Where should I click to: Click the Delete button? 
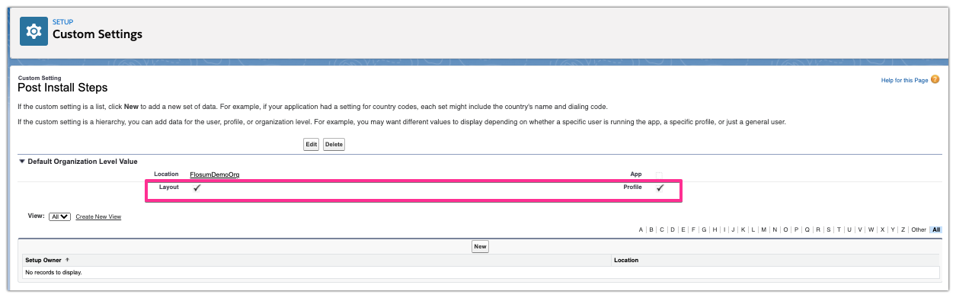coord(334,144)
